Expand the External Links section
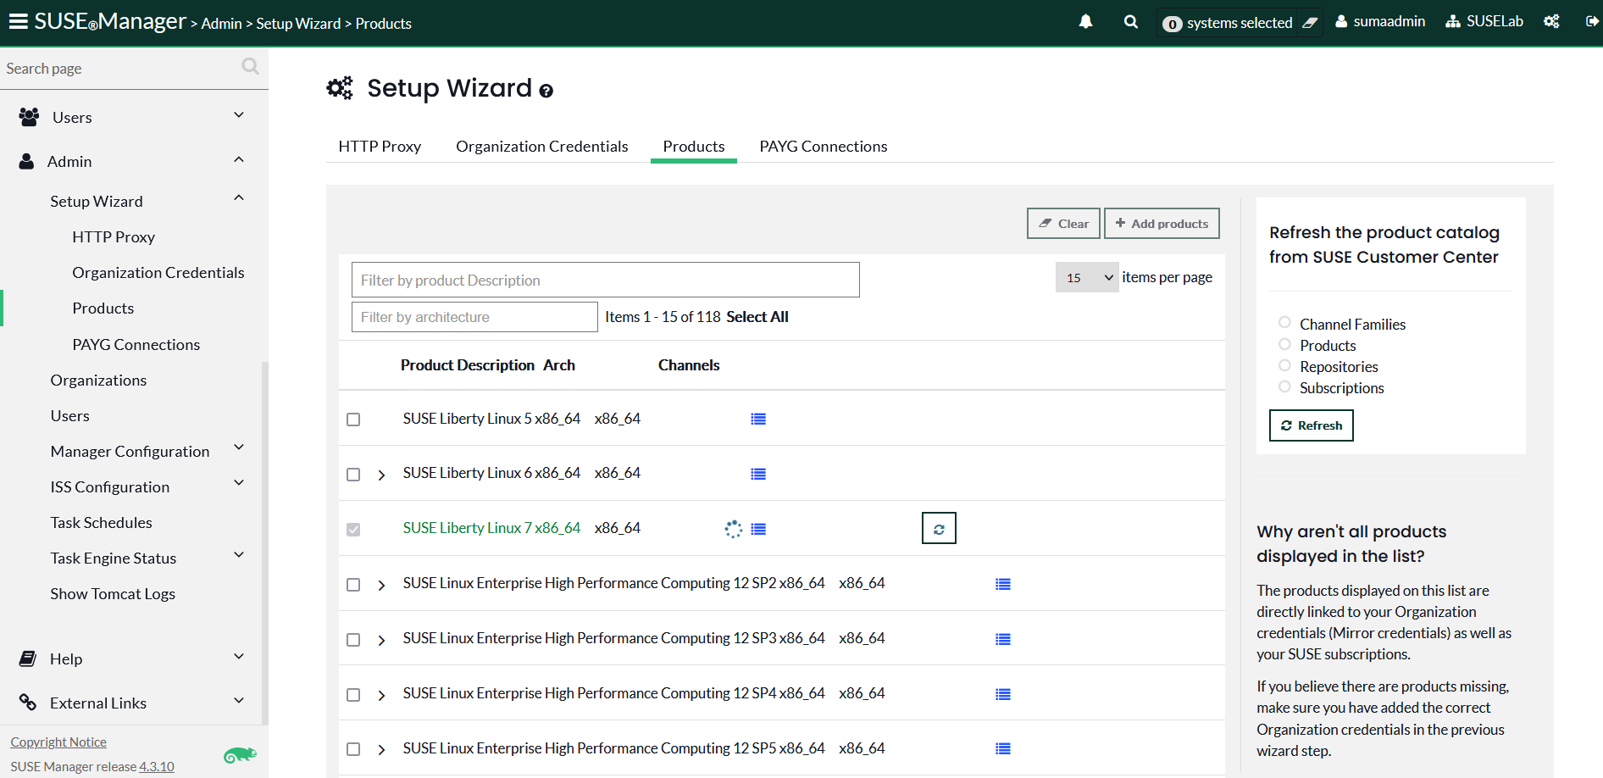The image size is (1603, 778). pos(239,700)
